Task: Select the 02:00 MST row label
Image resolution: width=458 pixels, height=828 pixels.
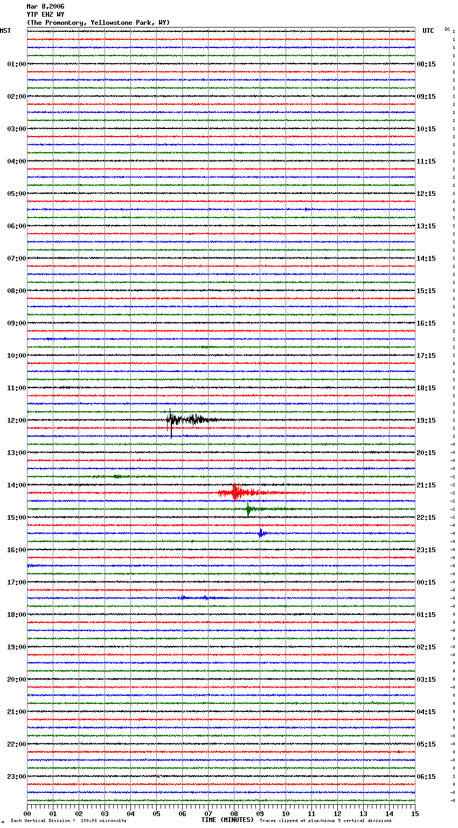Action: coord(17,97)
